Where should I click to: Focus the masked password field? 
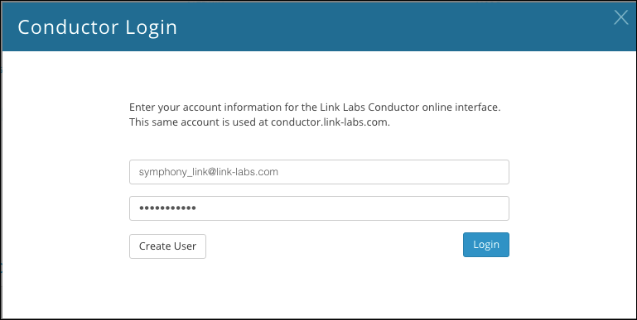(x=319, y=208)
